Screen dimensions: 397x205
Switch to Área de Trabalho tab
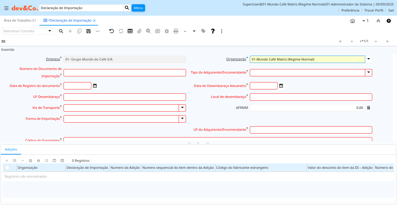(x=20, y=20)
